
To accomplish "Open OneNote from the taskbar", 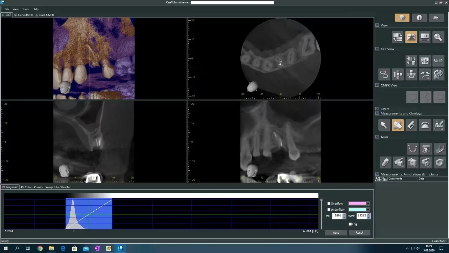I will [x=97, y=248].
